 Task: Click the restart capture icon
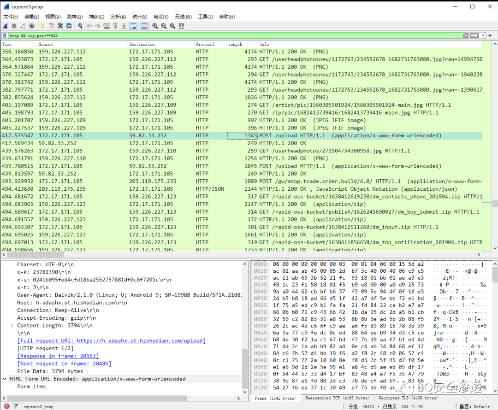(x=23, y=26)
